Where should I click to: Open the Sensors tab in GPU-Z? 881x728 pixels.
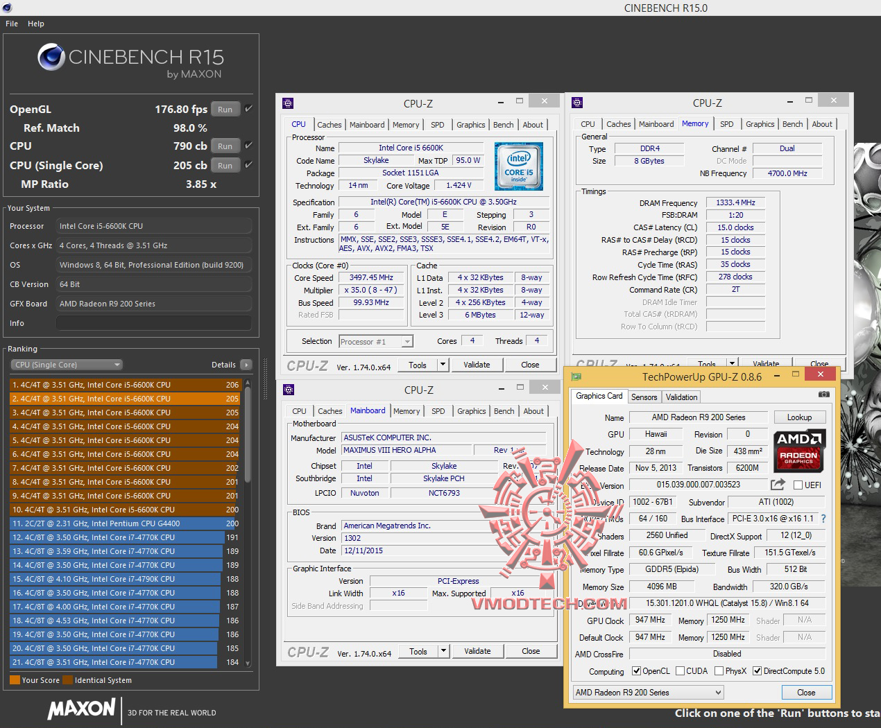[x=644, y=397]
